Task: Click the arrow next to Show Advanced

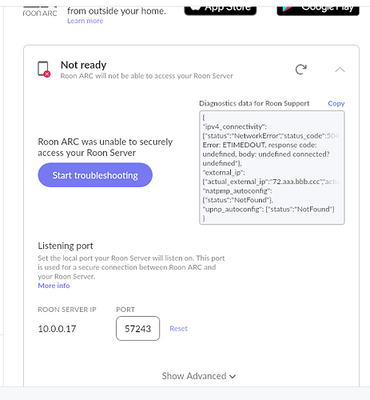Action: click(233, 377)
